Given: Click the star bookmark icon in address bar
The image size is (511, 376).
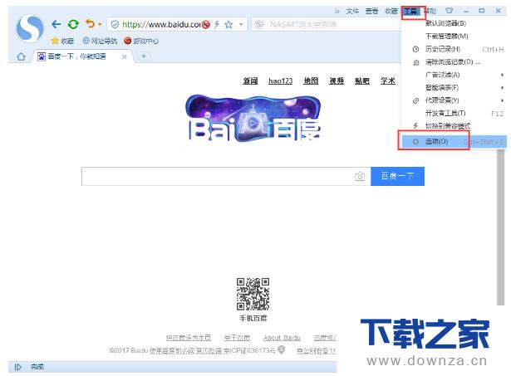Looking at the screenshot, I should (x=228, y=25).
